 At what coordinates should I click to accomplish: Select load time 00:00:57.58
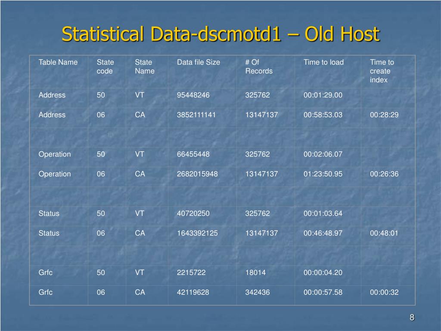(x=323, y=292)
